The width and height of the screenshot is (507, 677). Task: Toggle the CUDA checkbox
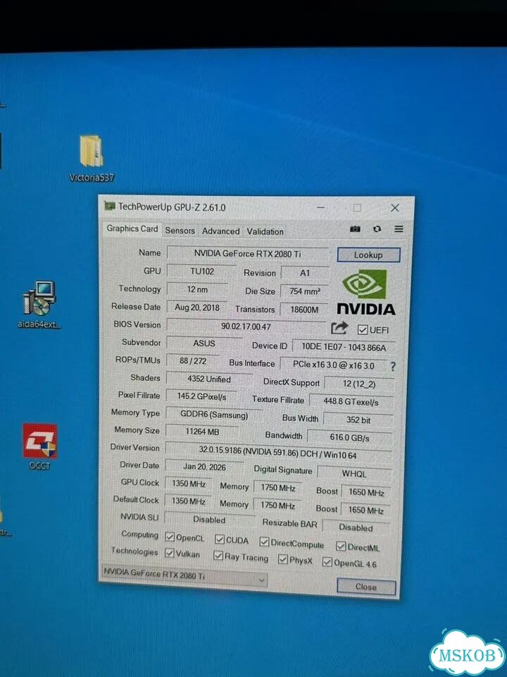click(x=220, y=539)
